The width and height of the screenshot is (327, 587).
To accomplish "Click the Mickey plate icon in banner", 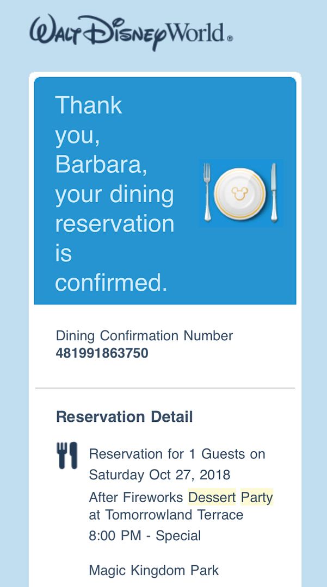I will (x=239, y=193).
